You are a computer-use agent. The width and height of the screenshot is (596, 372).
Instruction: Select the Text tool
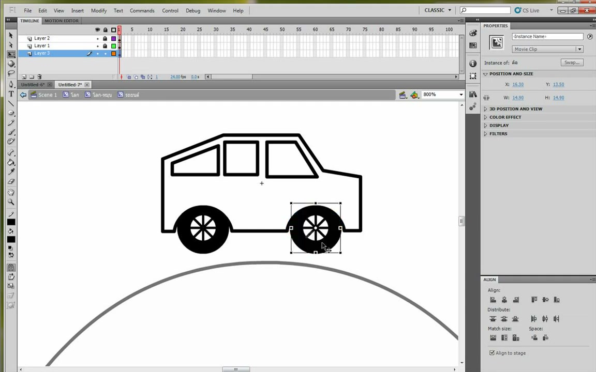pos(11,94)
